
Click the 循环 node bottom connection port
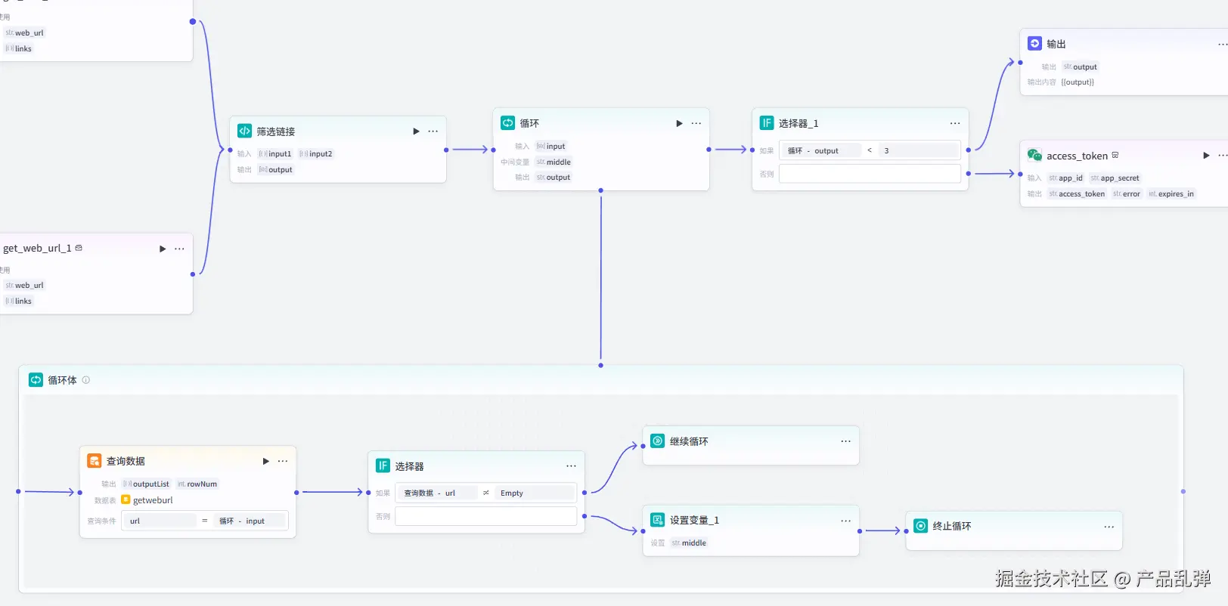(601, 190)
